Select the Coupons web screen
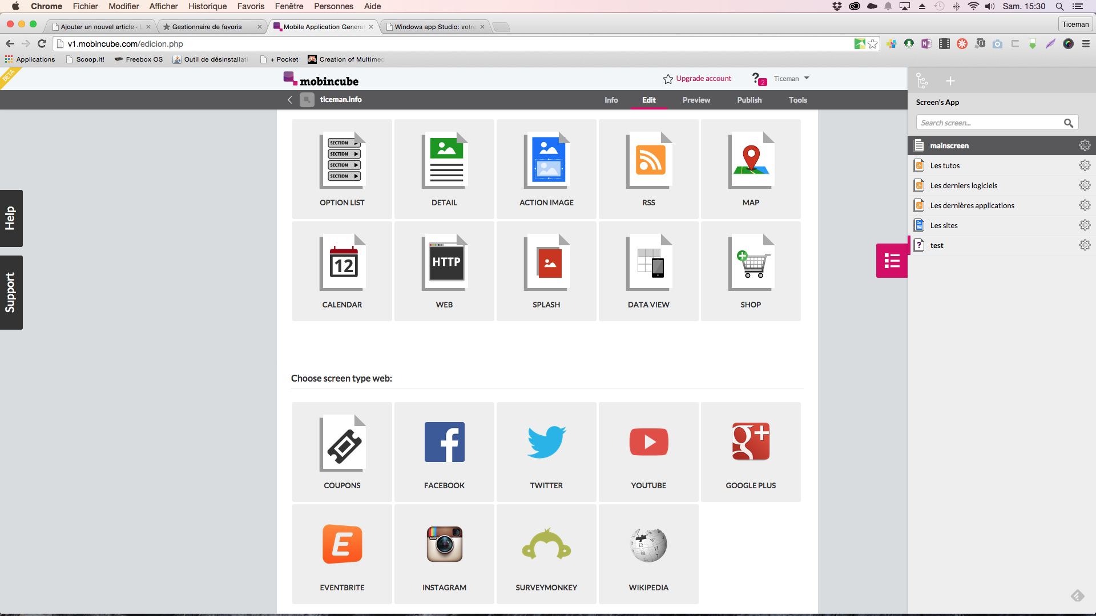The height and width of the screenshot is (616, 1096). [x=342, y=452]
